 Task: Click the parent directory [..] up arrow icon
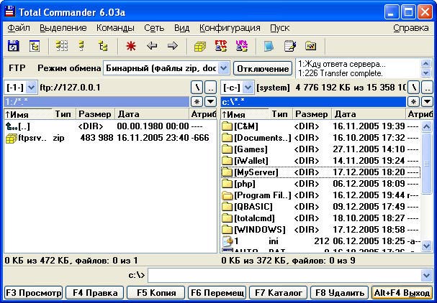pos(12,126)
